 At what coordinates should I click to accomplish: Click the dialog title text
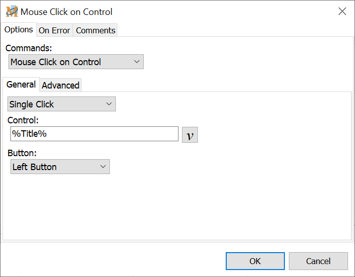(x=66, y=11)
